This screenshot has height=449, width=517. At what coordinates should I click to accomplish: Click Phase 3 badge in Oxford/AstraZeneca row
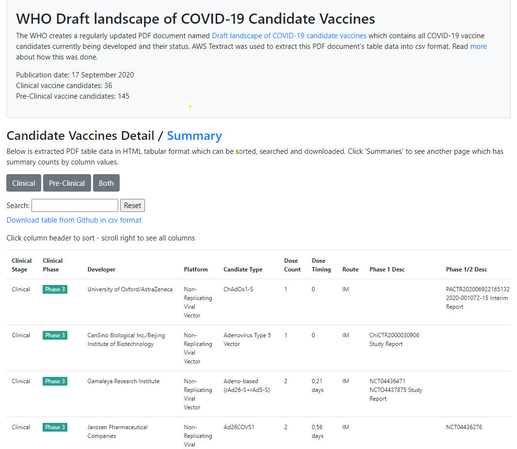click(x=55, y=289)
